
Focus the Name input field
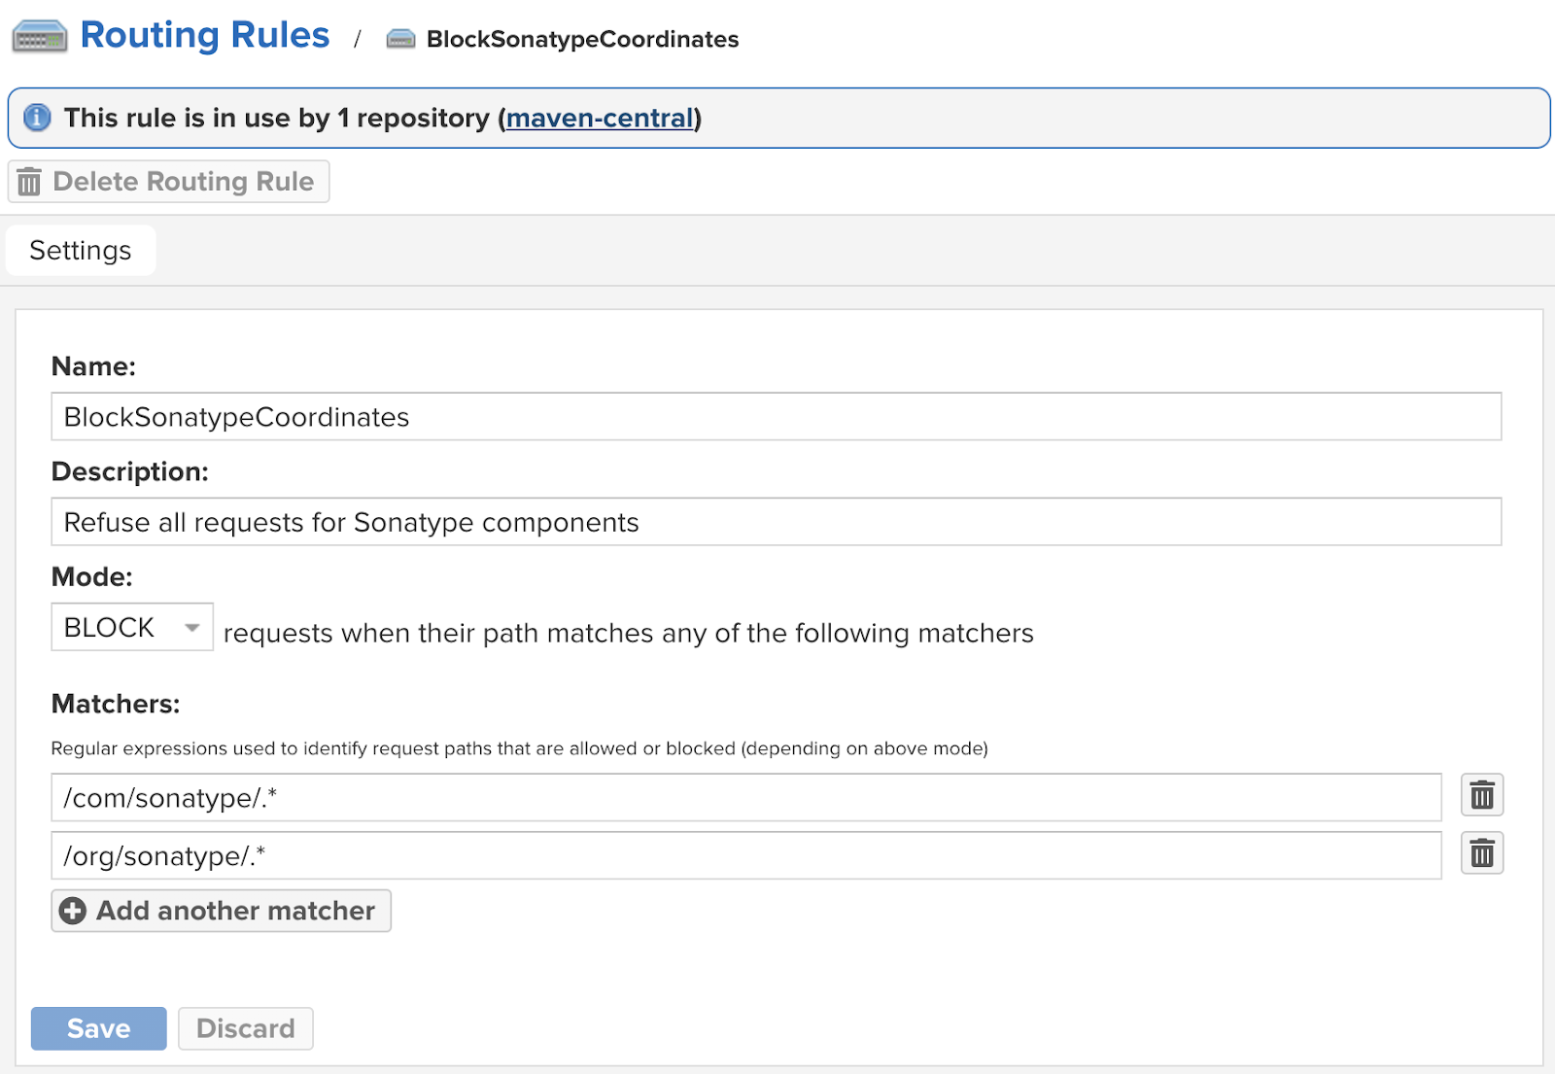point(776,417)
